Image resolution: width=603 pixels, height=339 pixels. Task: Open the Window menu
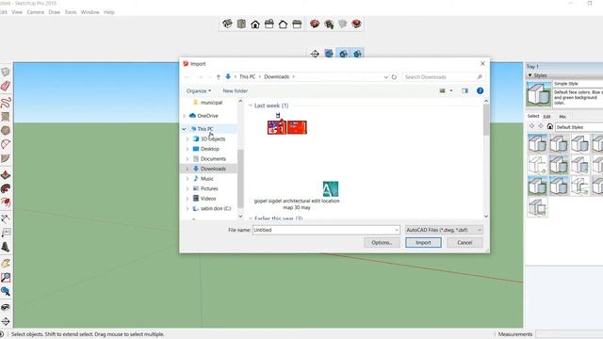pos(90,12)
